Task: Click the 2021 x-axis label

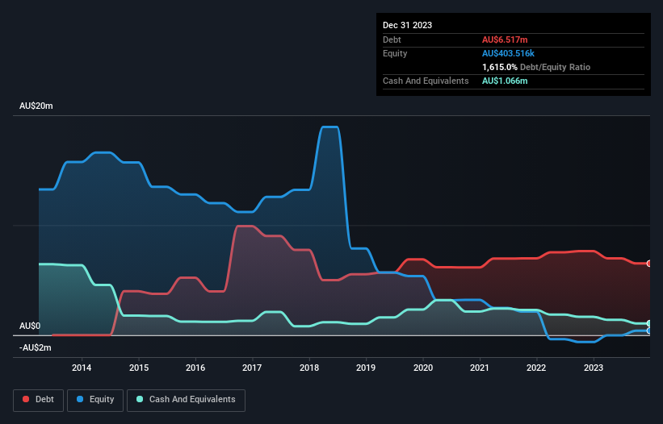Action: 480,368
